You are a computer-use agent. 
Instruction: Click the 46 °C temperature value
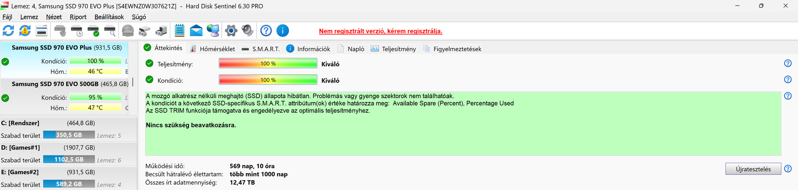coord(95,71)
